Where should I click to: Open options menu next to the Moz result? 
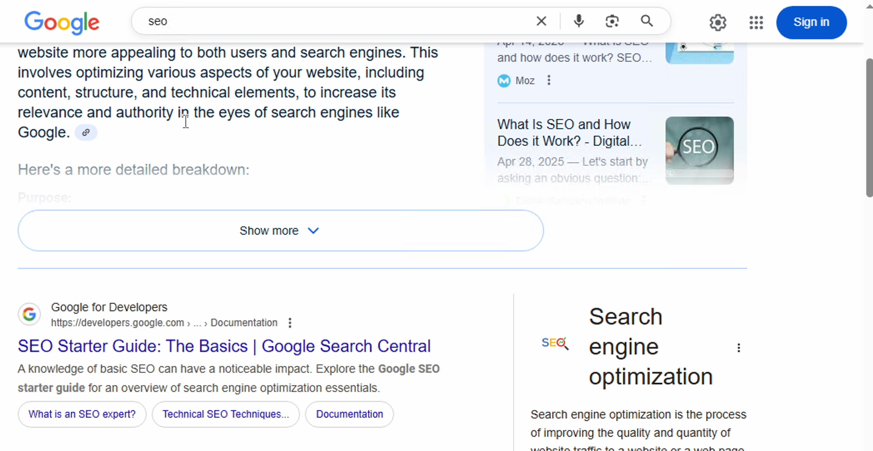click(549, 80)
